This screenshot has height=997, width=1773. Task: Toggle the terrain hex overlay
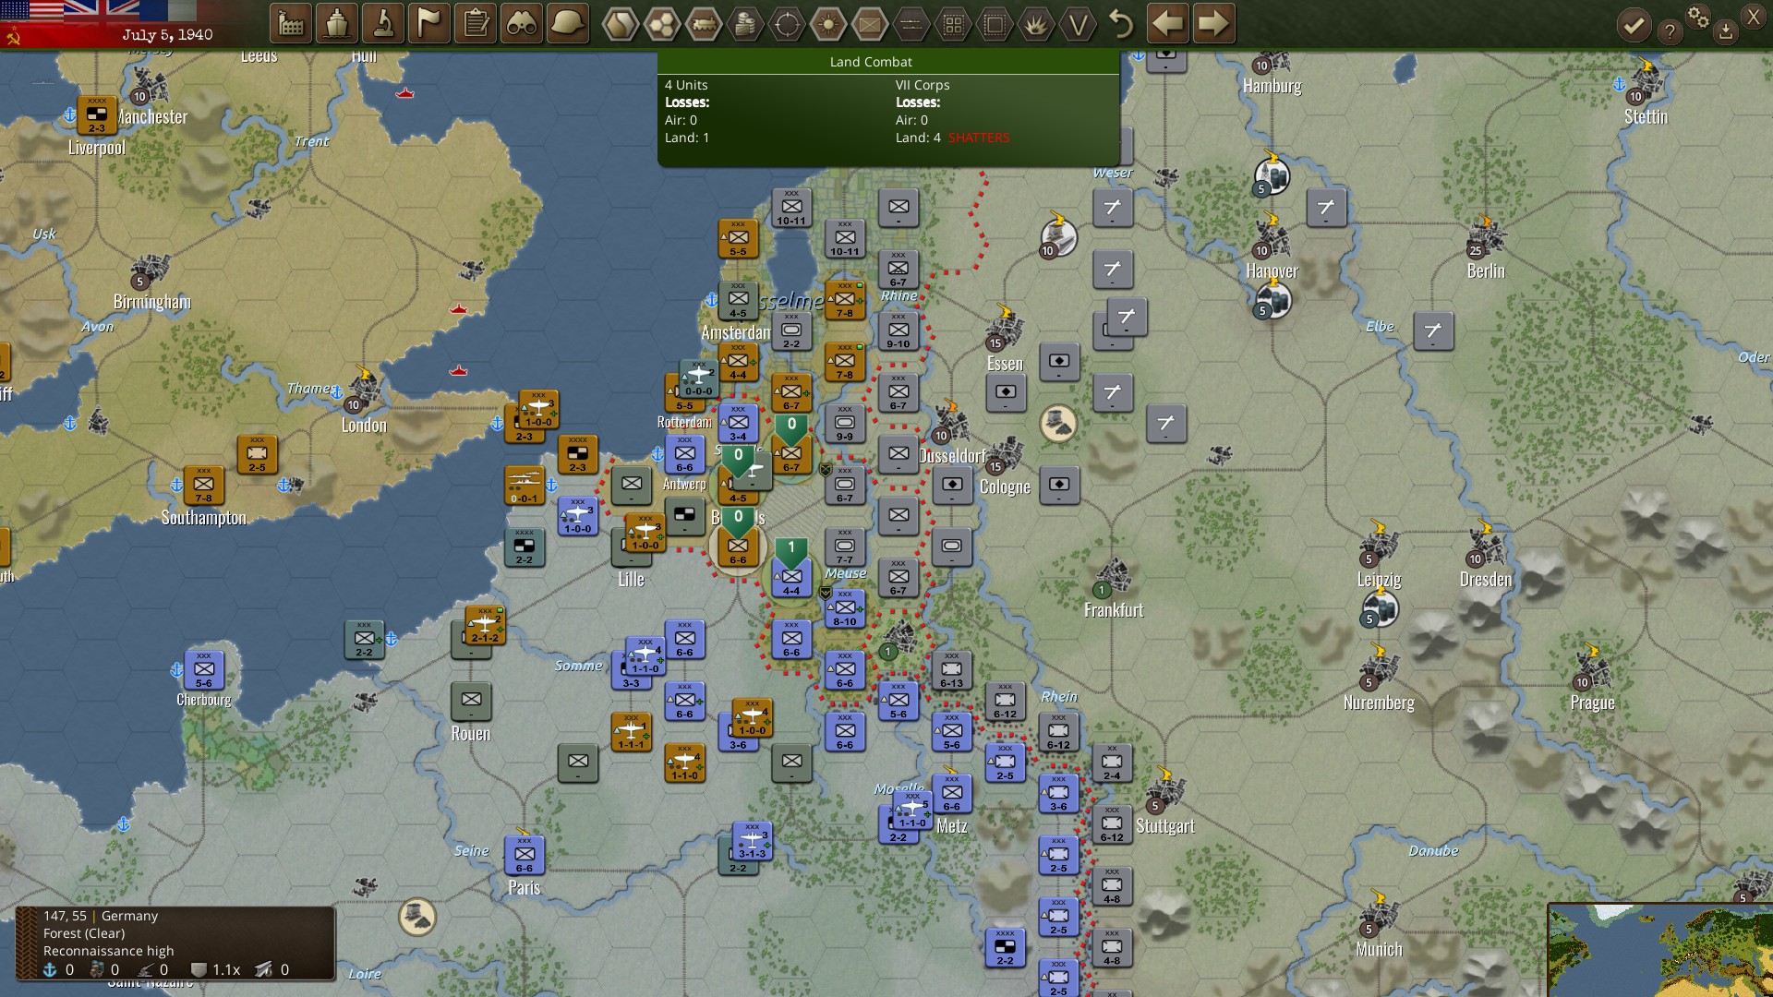coord(621,24)
